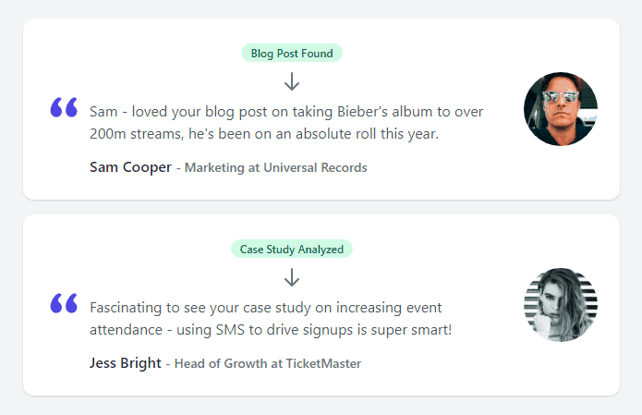The width and height of the screenshot is (642, 415).
Task: Click the Blog Post Found badge
Action: coord(292,54)
